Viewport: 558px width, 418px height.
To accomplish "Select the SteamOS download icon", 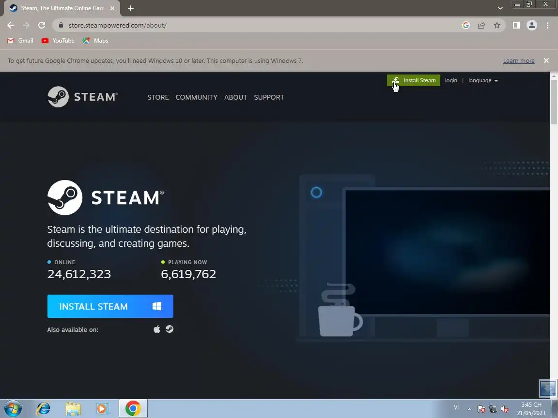I will point(170,329).
